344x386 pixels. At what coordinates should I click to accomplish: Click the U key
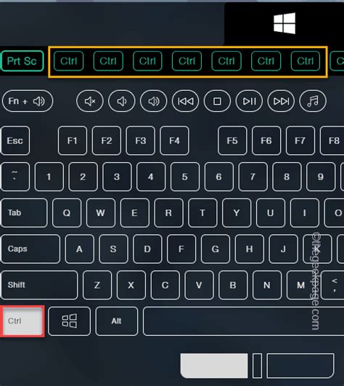(271, 213)
